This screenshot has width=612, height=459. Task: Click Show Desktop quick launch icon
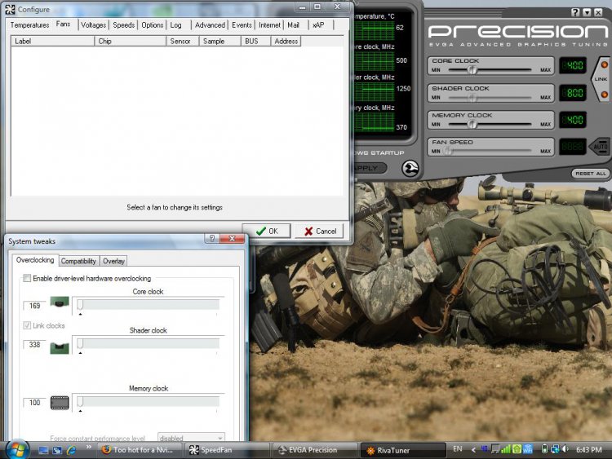coord(43,450)
